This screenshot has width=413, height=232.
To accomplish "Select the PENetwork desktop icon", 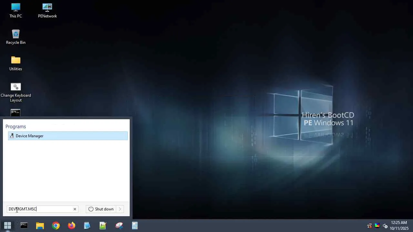I will pyautogui.click(x=47, y=11).
